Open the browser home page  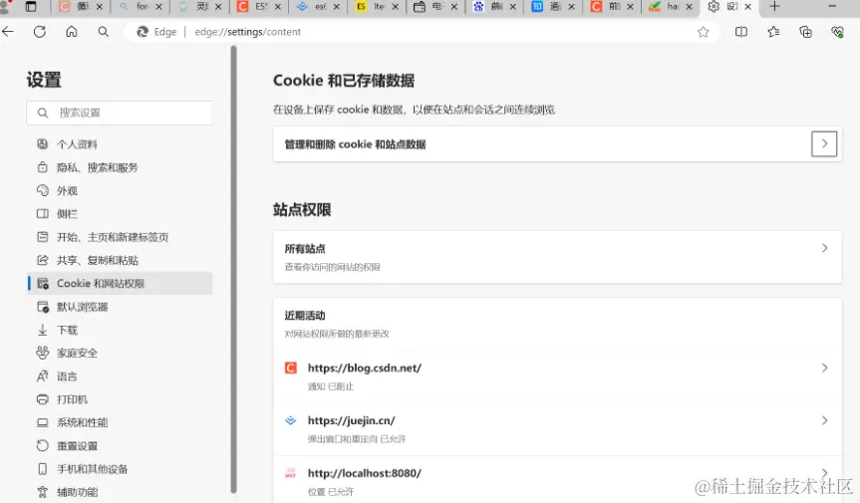(x=72, y=32)
